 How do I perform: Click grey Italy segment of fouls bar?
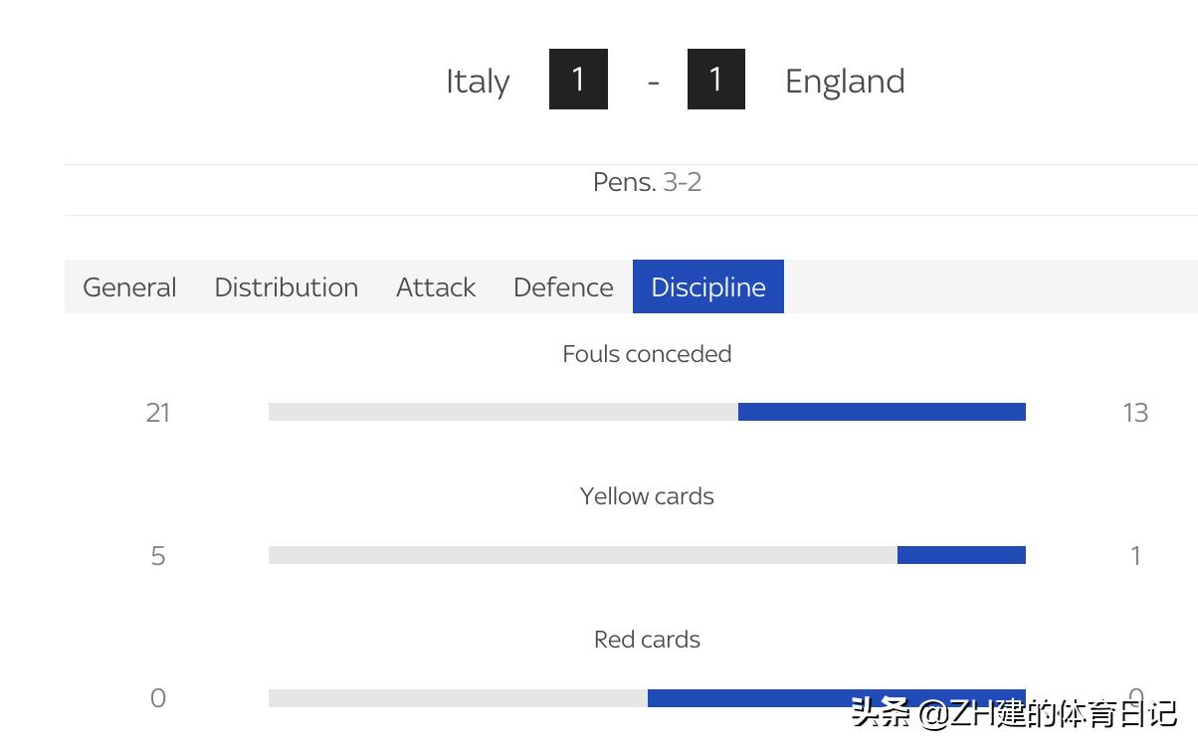(x=502, y=412)
